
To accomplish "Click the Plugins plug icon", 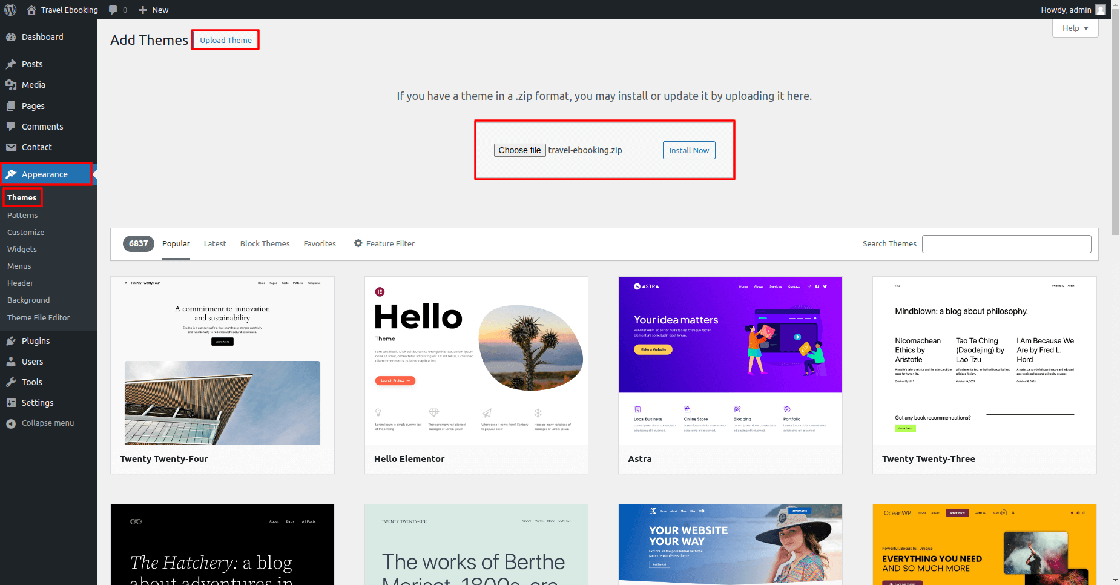I will pyautogui.click(x=11, y=341).
